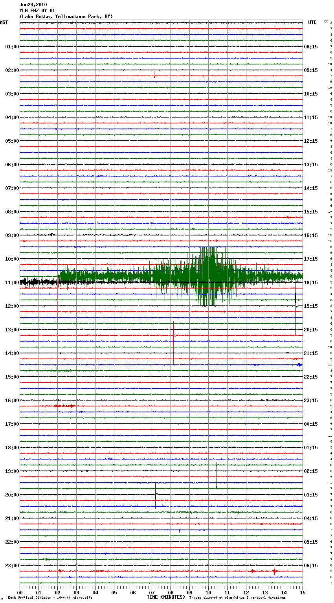Click the 14:15 UTC time label
The width and height of the screenshot is (334, 603).
pos(311,188)
